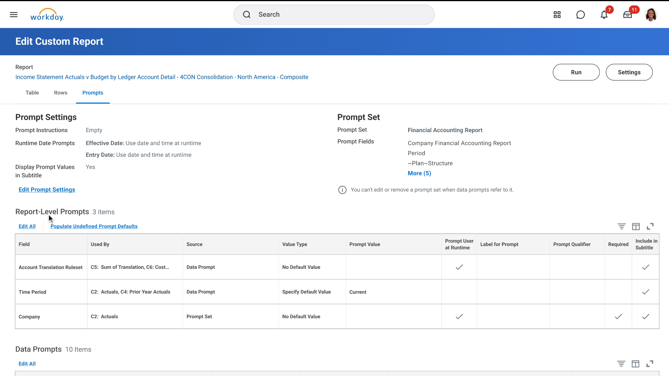This screenshot has width=669, height=376.
Task: Click the Prompt Qualifier column header
Action: point(577,244)
